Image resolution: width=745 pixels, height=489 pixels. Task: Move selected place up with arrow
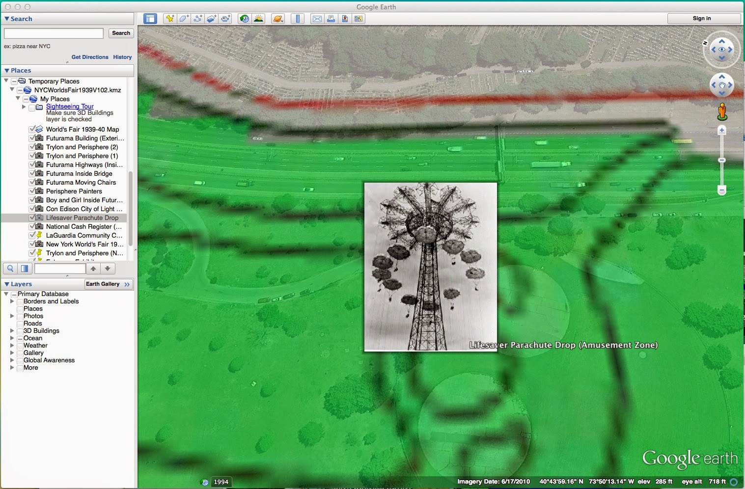click(x=93, y=269)
